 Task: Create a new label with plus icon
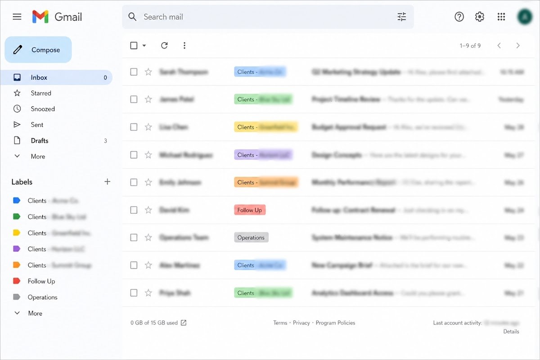107,182
